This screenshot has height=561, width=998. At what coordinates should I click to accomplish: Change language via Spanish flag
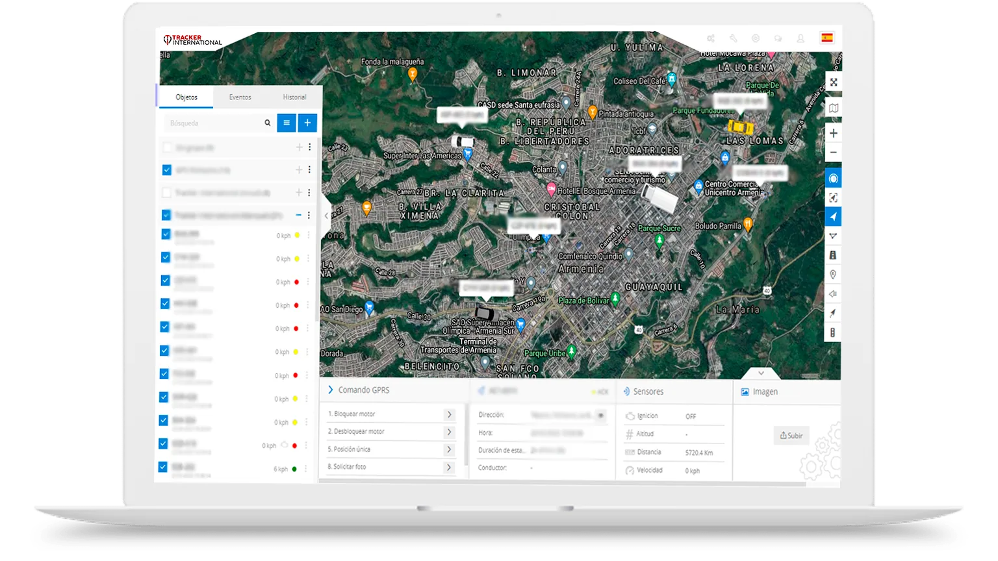click(827, 38)
